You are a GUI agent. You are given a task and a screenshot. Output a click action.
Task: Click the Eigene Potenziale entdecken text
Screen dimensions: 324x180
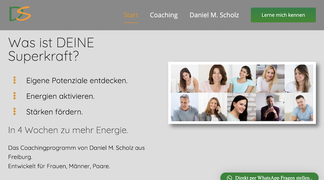[77, 81]
